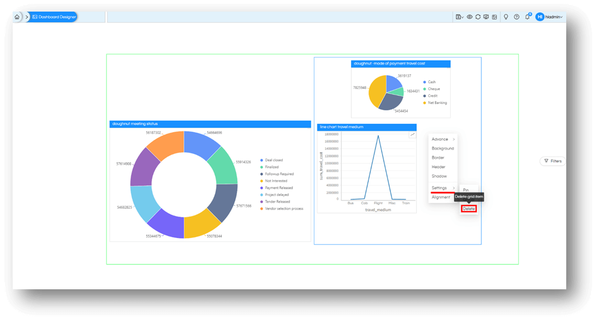Image resolution: width=596 pixels, height=318 pixels.
Task: Click the blue Cash pie slice
Action: coord(393,83)
